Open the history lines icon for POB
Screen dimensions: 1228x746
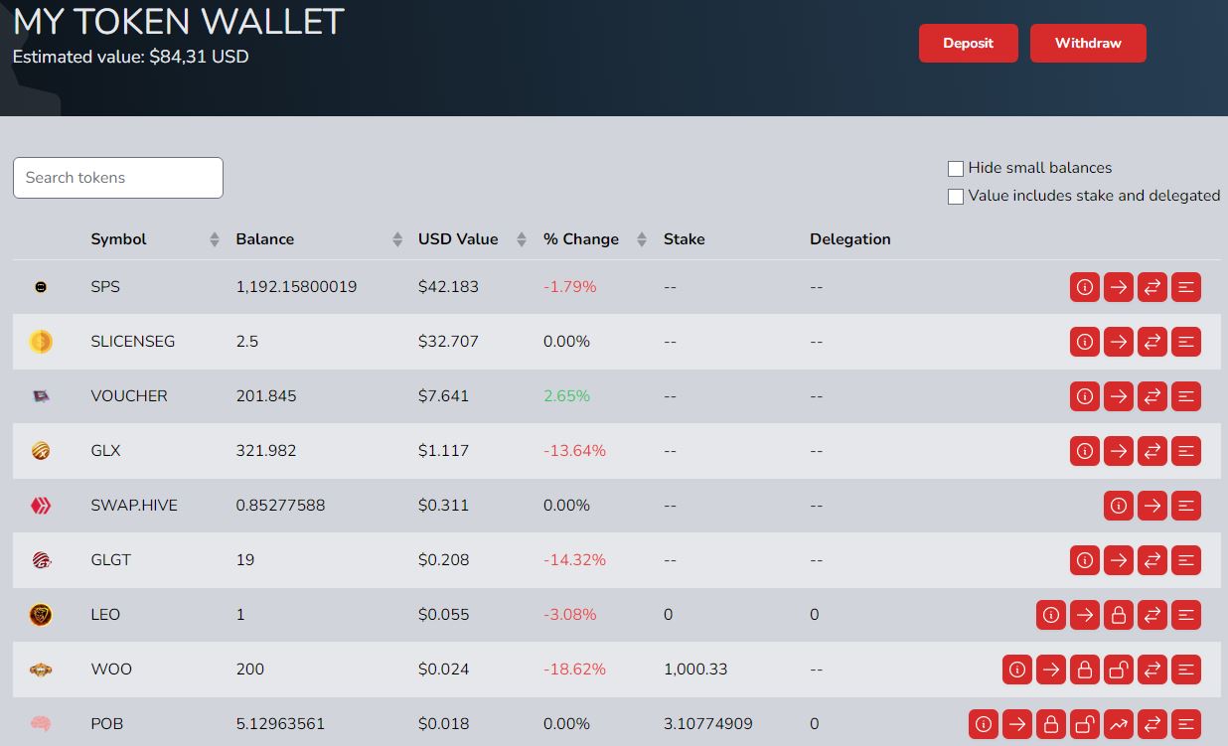click(1186, 724)
